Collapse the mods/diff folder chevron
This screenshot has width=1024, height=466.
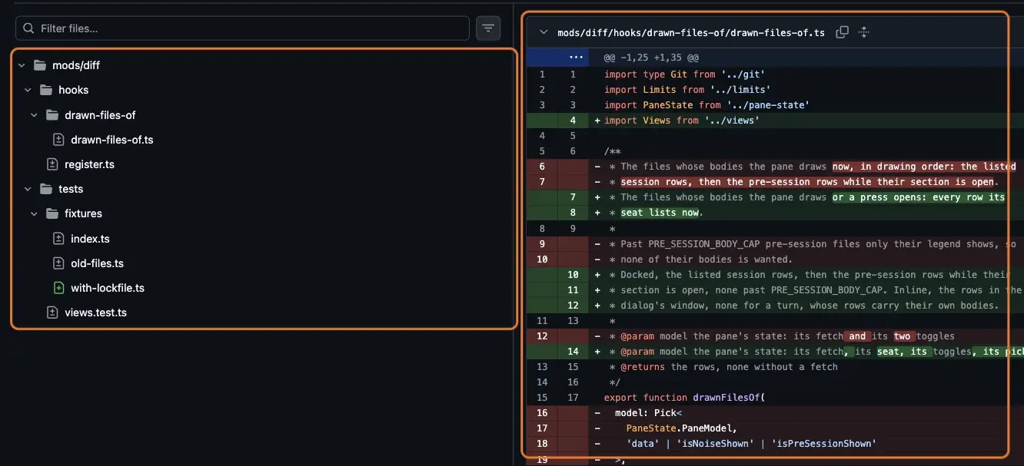click(x=22, y=65)
